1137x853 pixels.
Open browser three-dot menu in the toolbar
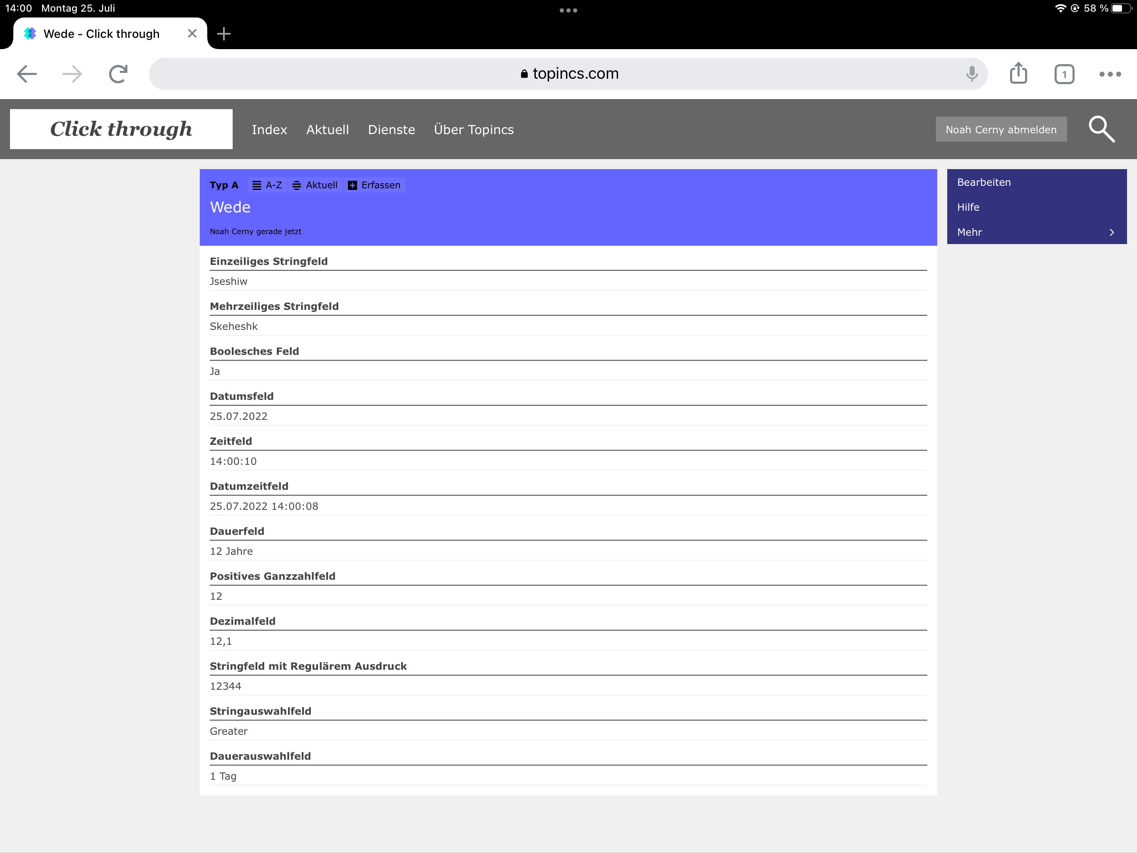tap(1110, 74)
